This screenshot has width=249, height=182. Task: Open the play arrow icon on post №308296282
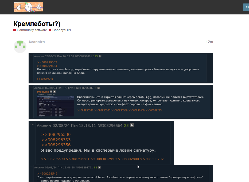tap(99, 88)
